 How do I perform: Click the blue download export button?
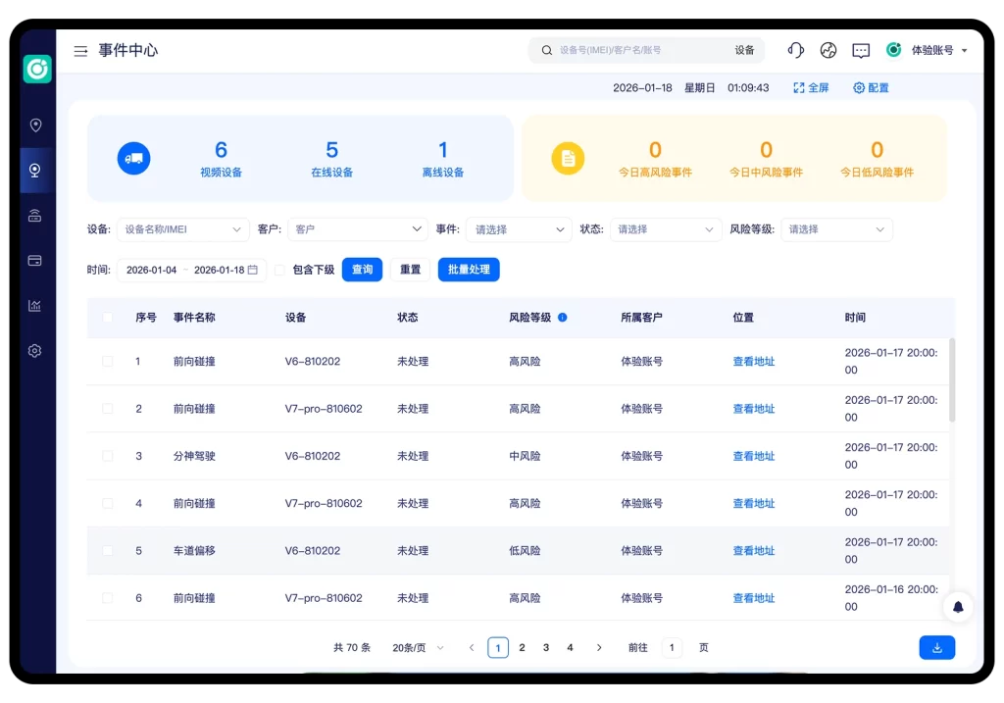[x=936, y=648]
